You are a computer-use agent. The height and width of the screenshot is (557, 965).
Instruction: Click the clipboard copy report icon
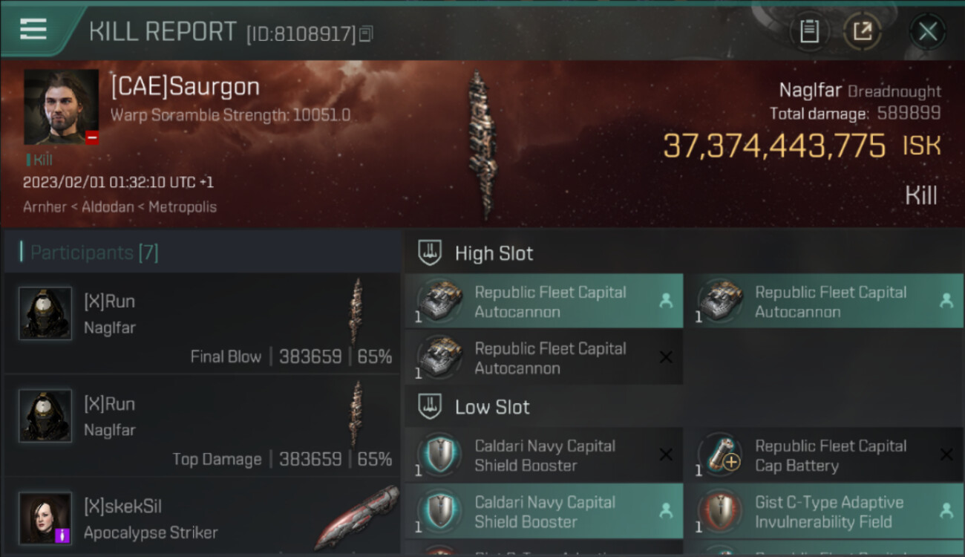tap(809, 31)
